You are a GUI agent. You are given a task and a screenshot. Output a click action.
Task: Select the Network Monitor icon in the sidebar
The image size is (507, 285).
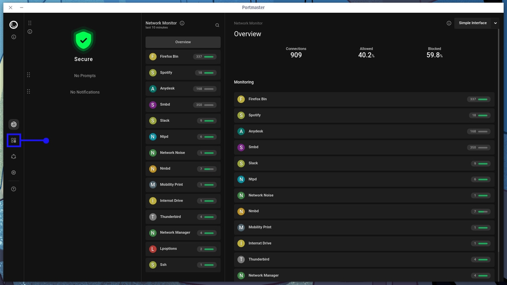point(14,124)
